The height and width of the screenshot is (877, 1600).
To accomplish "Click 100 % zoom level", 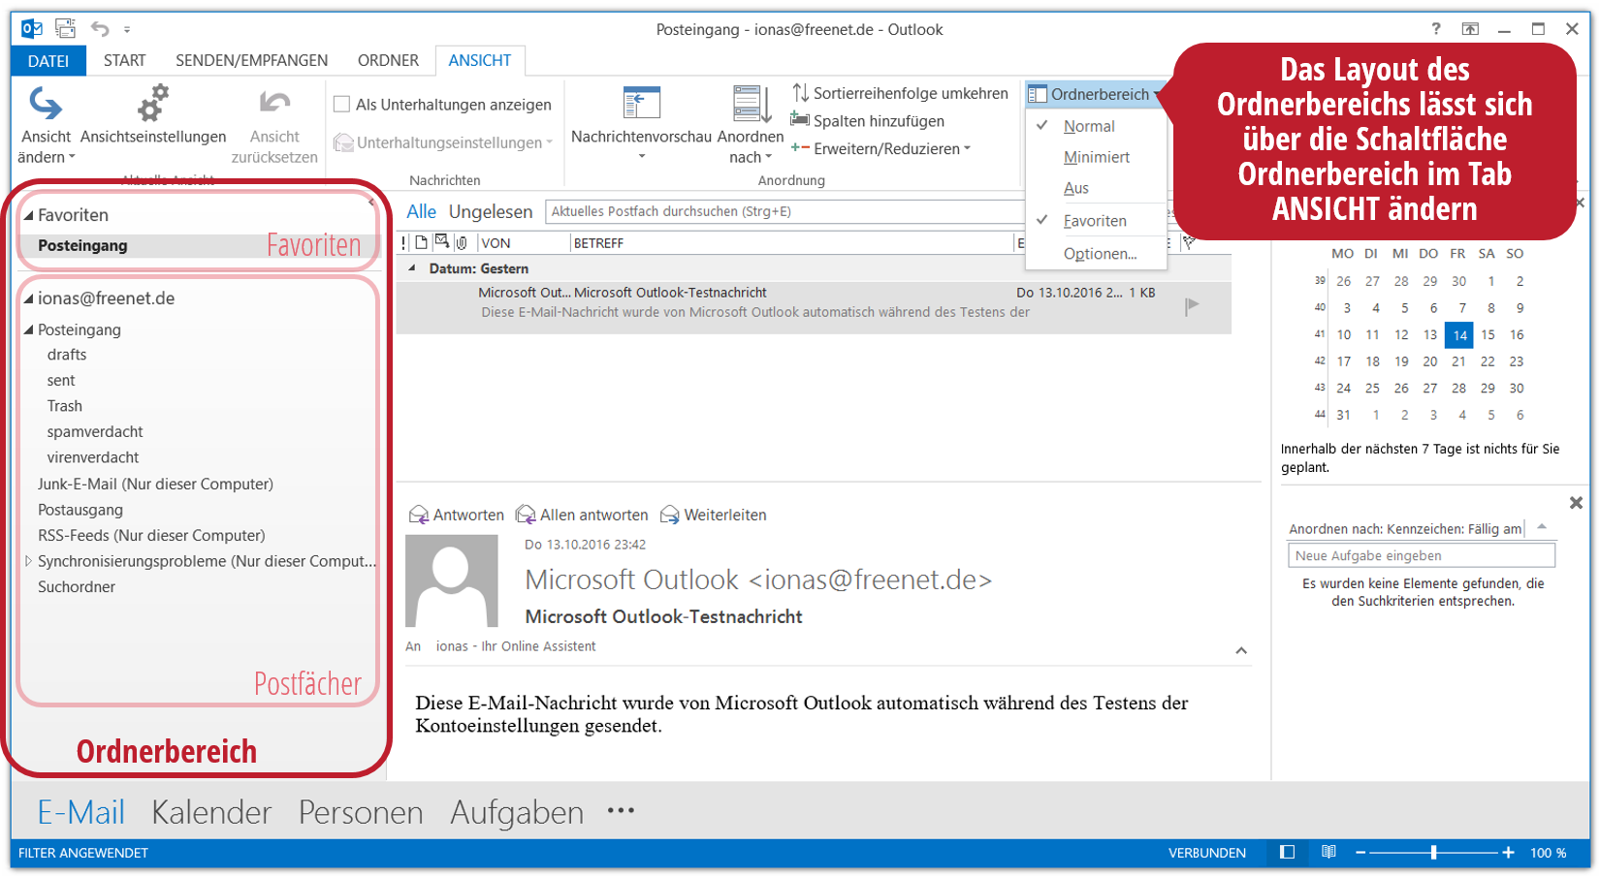I will (x=1549, y=853).
